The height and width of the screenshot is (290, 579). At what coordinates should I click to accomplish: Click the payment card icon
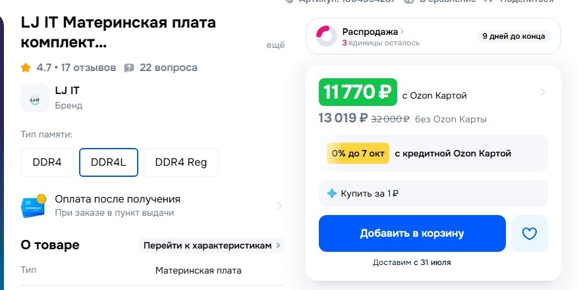34,205
